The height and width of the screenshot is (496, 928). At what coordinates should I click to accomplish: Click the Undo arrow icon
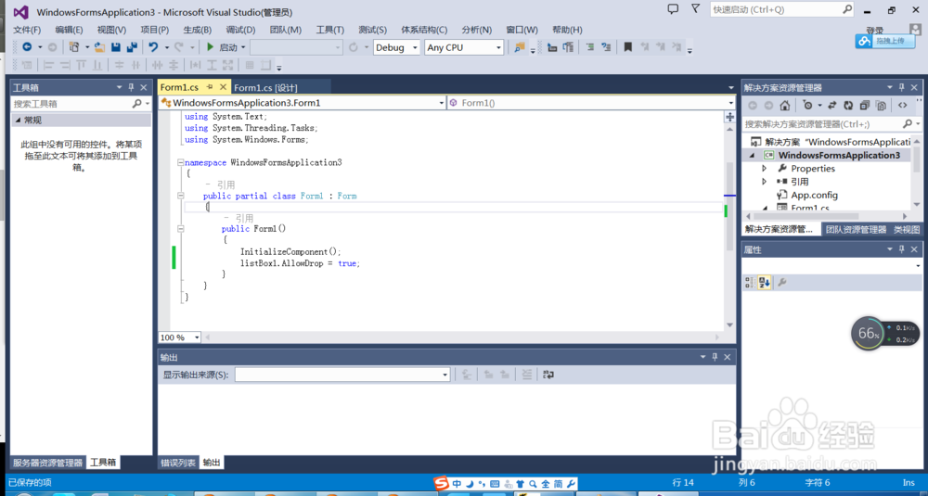[153, 47]
